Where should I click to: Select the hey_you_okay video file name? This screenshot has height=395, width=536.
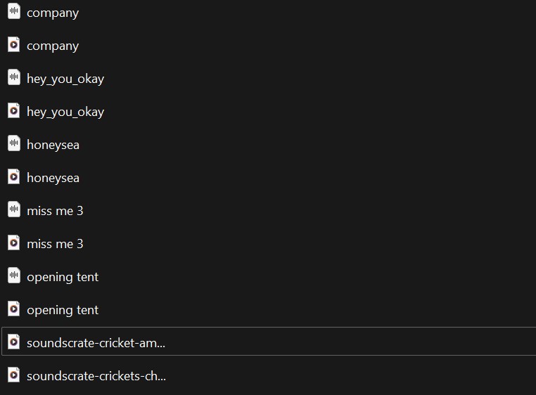click(x=65, y=112)
